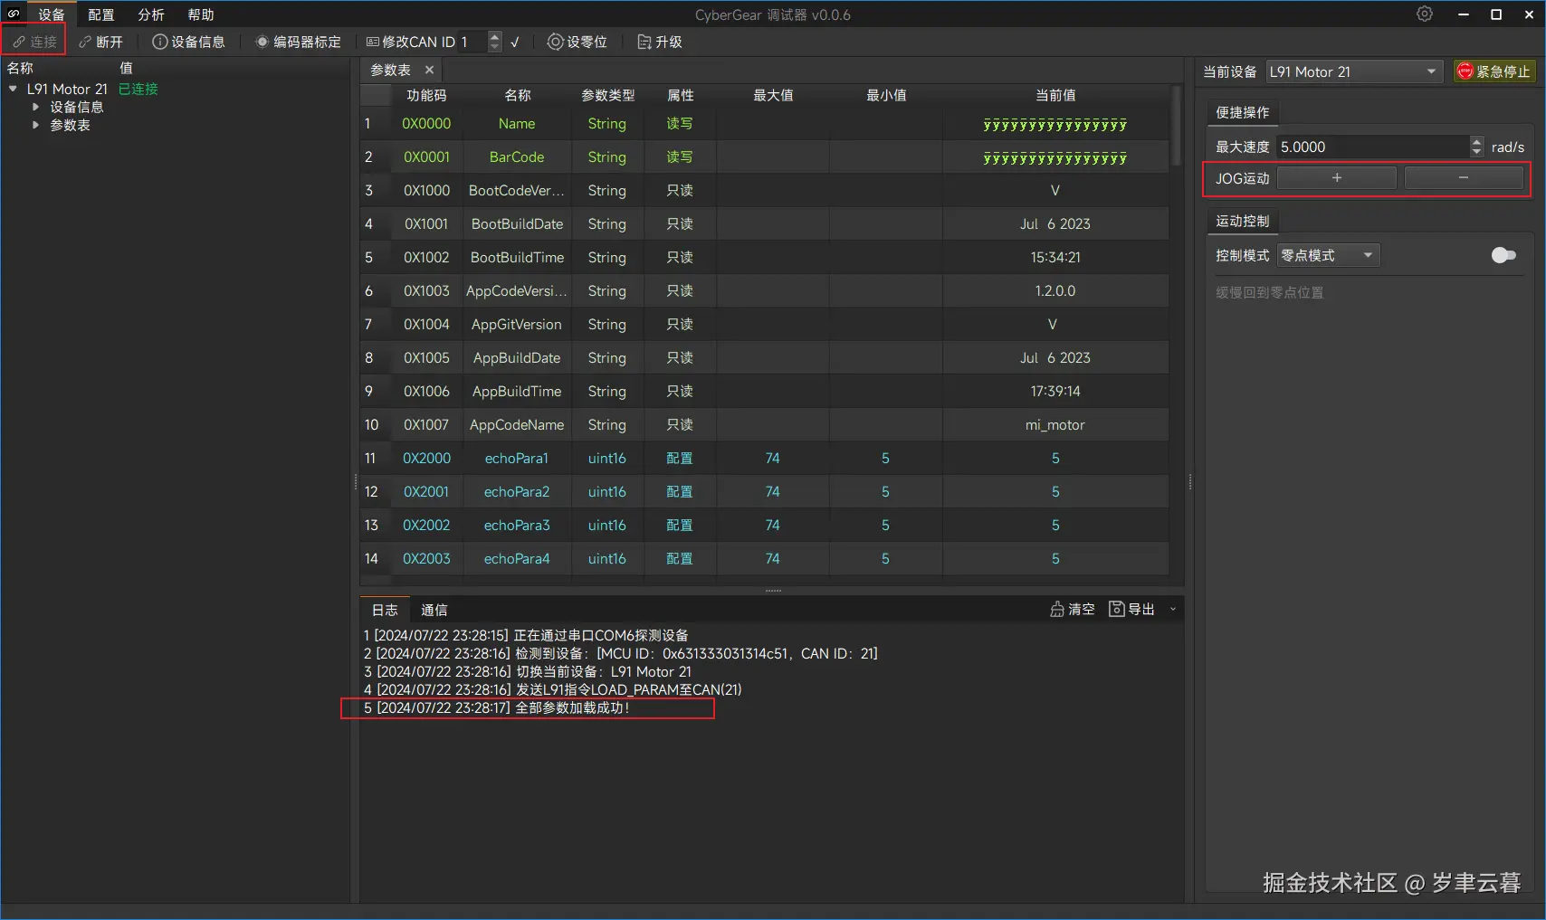Click the CAN ID value field
1546x920 pixels.
pos(472,42)
